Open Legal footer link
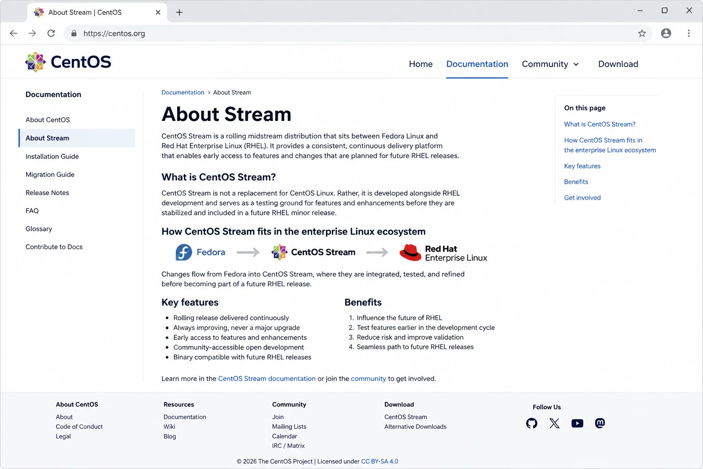 pos(63,436)
